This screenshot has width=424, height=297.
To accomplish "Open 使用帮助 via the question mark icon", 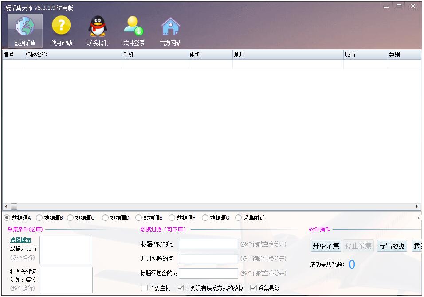I will (61, 27).
